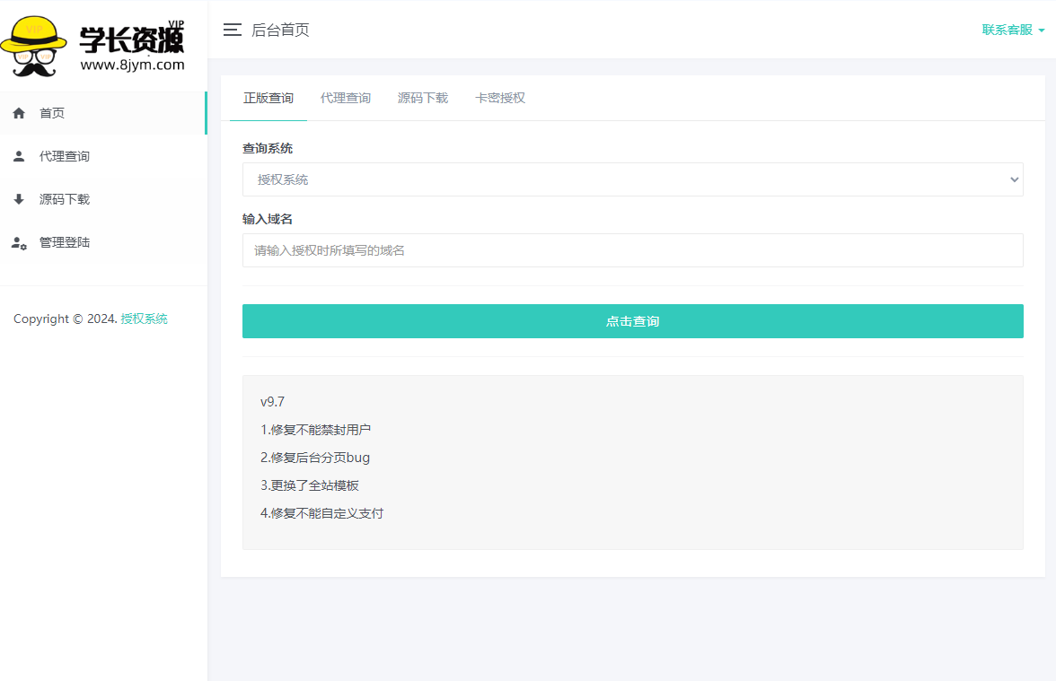Switch to the 正版查询 tab
The height and width of the screenshot is (681, 1056).
[268, 98]
